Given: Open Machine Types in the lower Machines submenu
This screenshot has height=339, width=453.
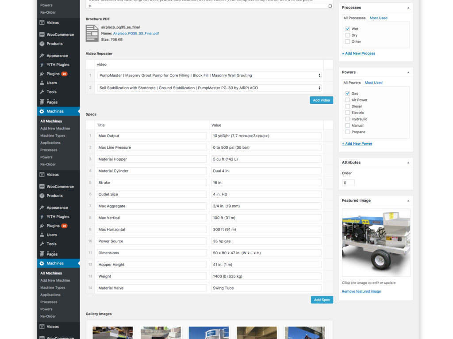Looking at the screenshot, I should (53, 288).
